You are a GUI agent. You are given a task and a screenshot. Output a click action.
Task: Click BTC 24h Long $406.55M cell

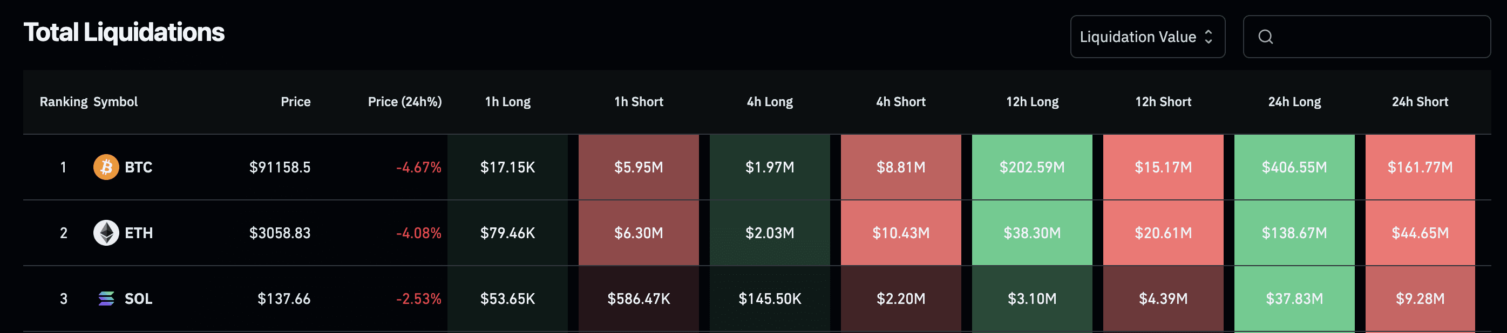pos(1294,167)
